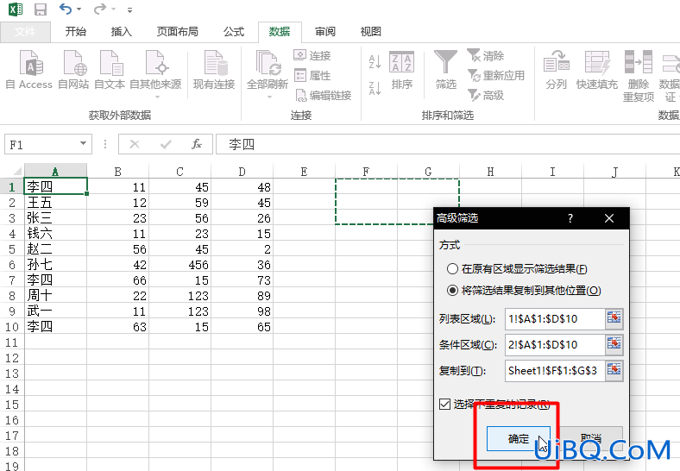The image size is (680, 471).
Task: Switch to the 插入 ribbon tab
Action: coord(122,32)
